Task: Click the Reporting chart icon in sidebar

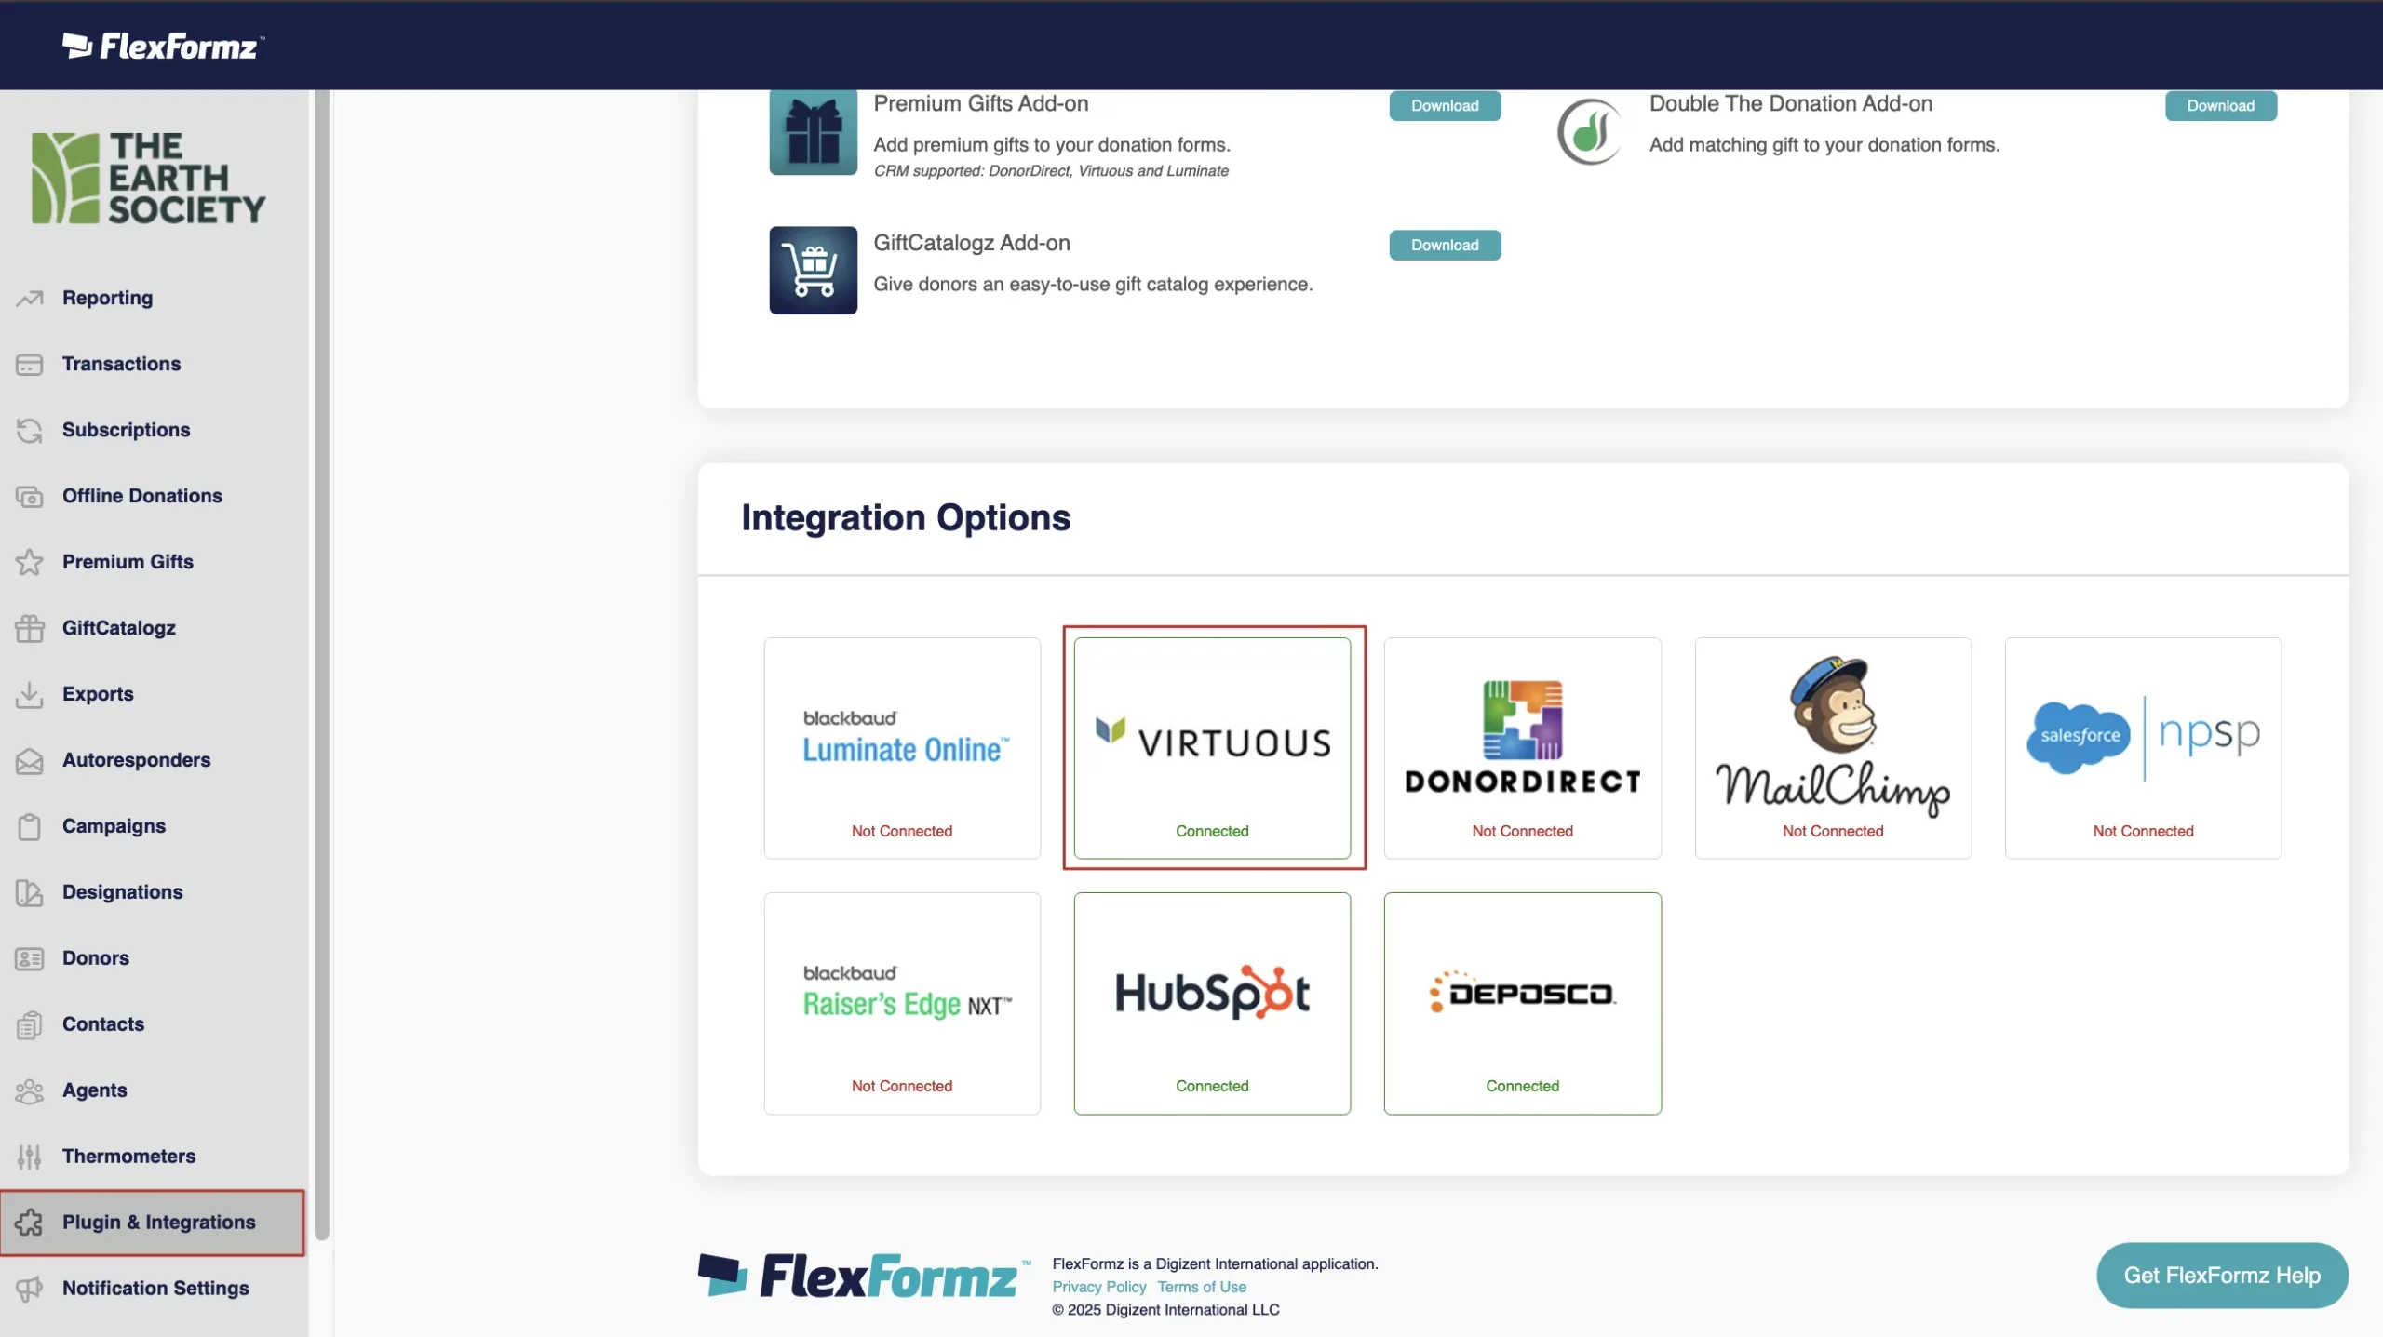Action: [29, 299]
